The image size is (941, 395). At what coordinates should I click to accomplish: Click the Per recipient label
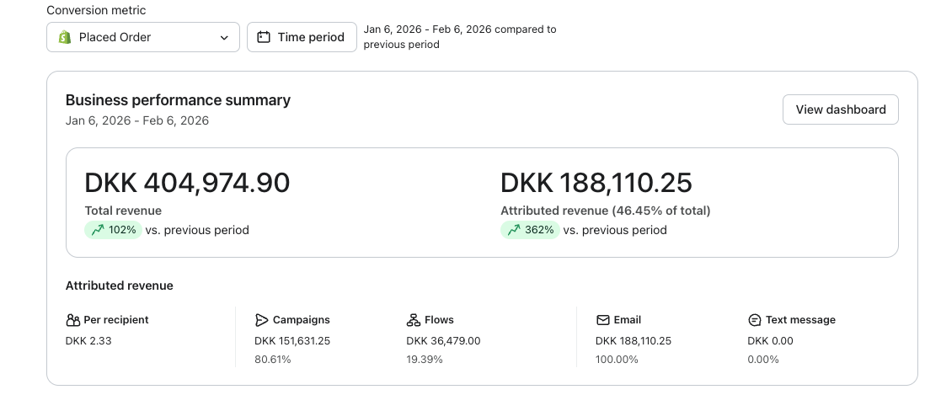point(115,320)
